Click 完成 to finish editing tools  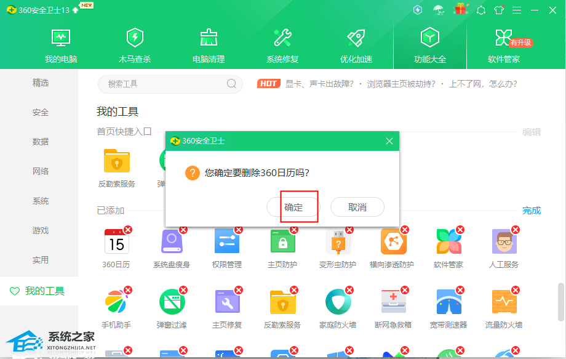pos(532,211)
